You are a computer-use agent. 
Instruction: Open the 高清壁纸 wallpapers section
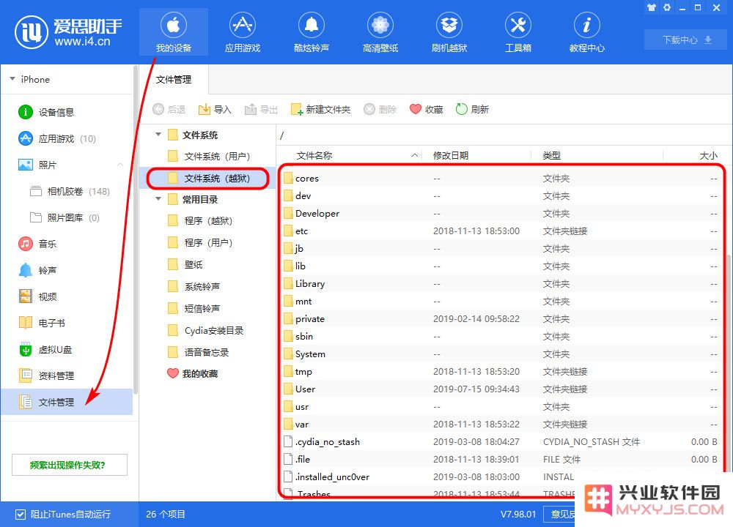(x=380, y=31)
